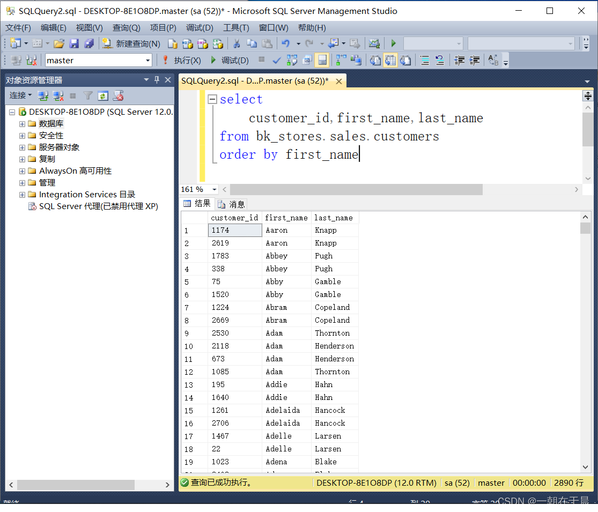Switch to the 消息 messages tab

tap(232, 204)
